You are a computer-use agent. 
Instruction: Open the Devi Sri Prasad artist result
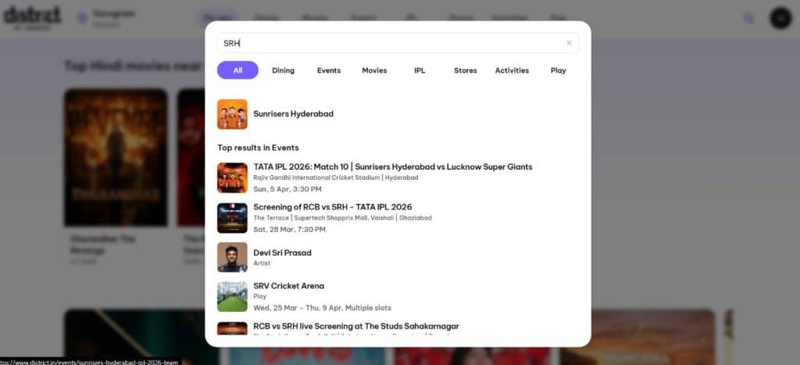(x=282, y=252)
